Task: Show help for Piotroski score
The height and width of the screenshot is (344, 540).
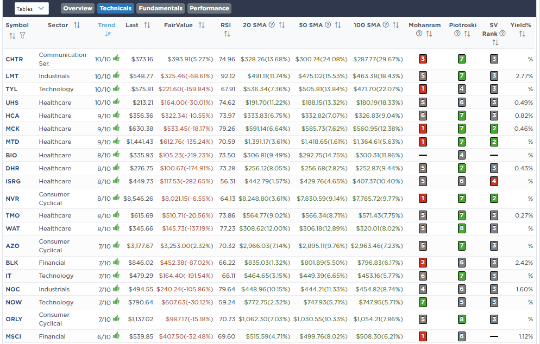Action: click(457, 33)
